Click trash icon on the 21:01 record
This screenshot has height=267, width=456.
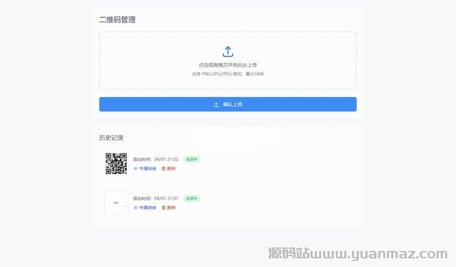click(x=163, y=208)
